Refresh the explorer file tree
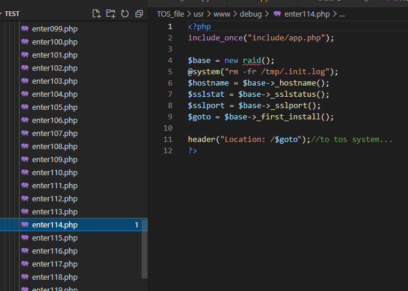Image resolution: width=408 pixels, height=291 pixels. [x=125, y=14]
